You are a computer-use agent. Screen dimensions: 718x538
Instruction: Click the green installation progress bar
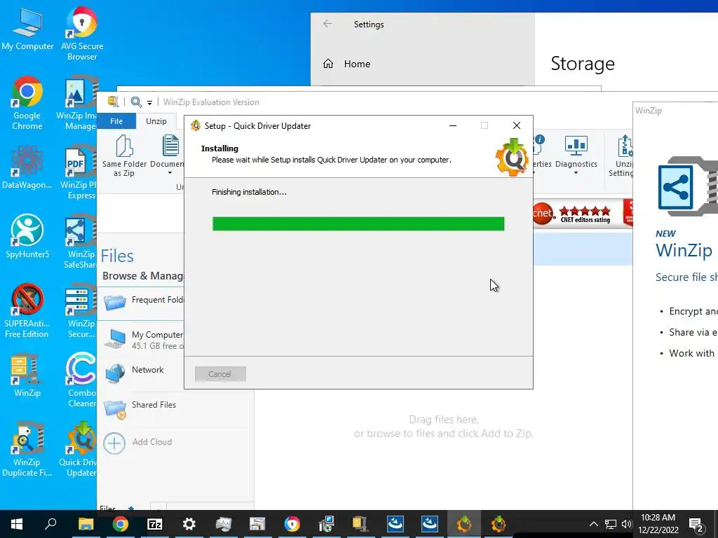[358, 223]
